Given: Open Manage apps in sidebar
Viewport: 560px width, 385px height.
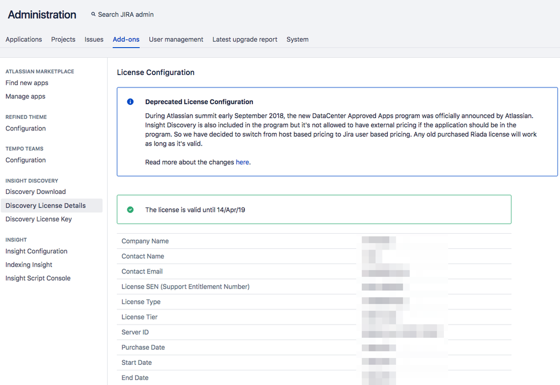Looking at the screenshot, I should [25, 96].
